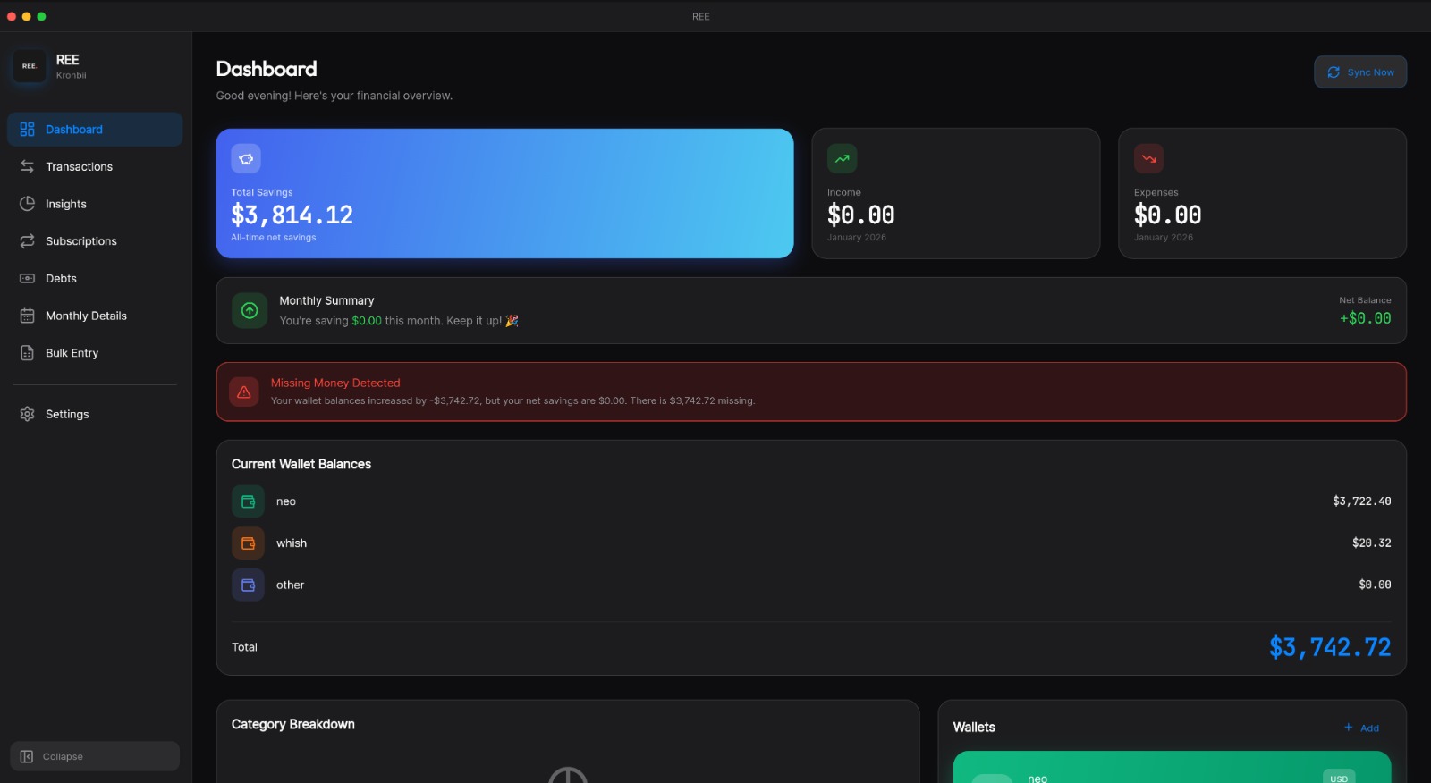Click the Missing Money warning triangle icon
This screenshot has width=1431, height=783.
tap(243, 391)
